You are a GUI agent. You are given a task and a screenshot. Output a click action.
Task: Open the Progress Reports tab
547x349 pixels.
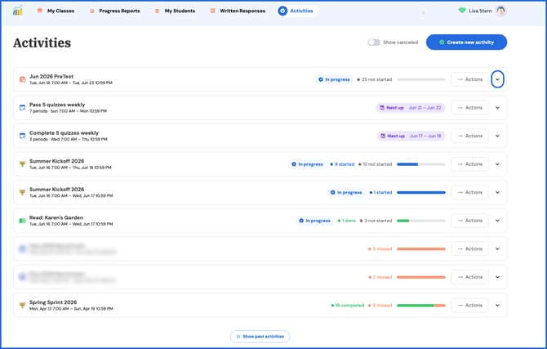coord(115,11)
